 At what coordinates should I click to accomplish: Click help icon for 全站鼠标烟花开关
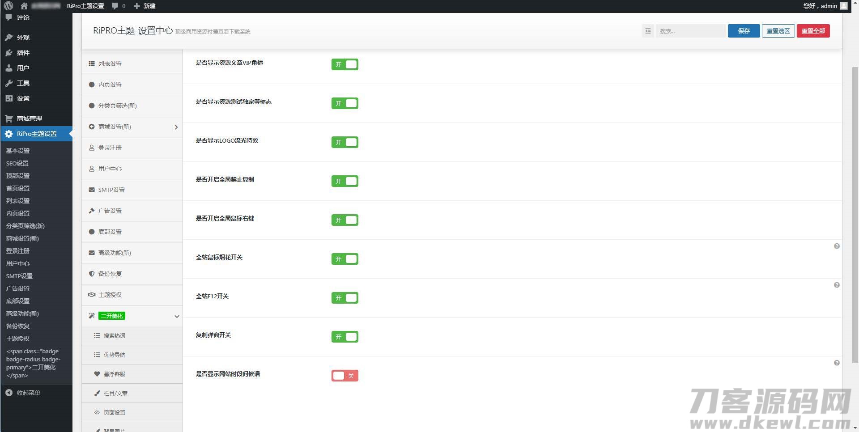(x=836, y=246)
